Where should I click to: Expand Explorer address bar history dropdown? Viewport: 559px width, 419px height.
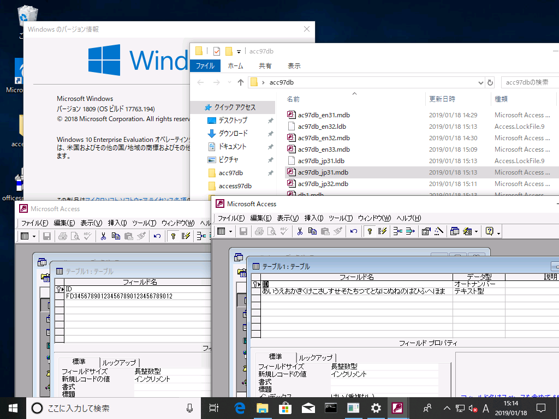coord(480,83)
